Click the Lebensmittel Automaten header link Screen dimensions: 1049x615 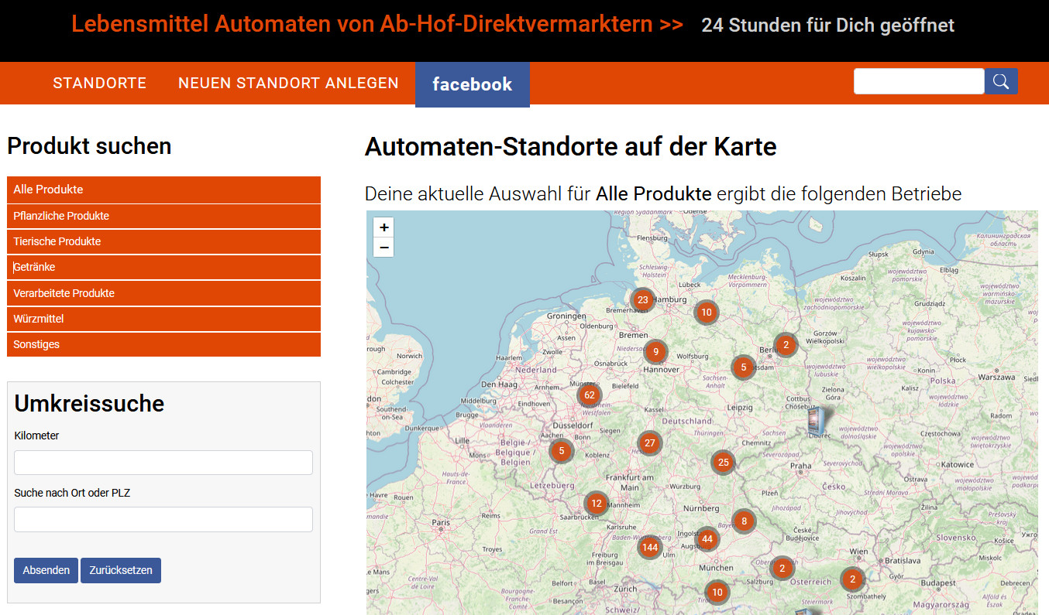coord(377,25)
